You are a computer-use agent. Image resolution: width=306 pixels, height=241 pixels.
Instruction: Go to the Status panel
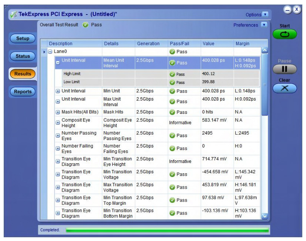(23, 57)
